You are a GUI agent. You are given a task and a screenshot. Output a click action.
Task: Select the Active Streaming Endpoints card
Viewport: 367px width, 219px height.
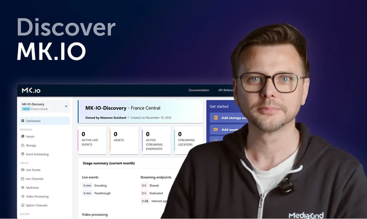pyautogui.click(x=156, y=140)
